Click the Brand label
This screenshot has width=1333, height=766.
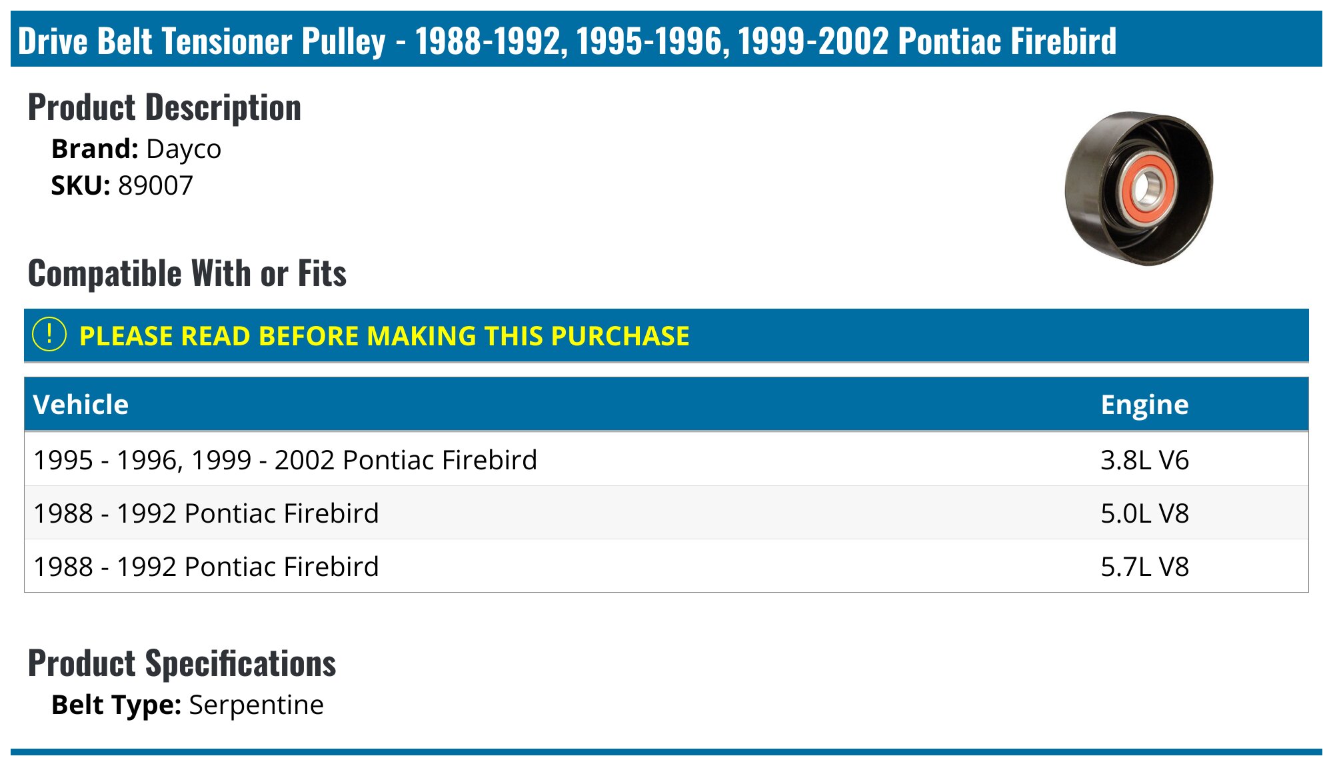(x=95, y=149)
